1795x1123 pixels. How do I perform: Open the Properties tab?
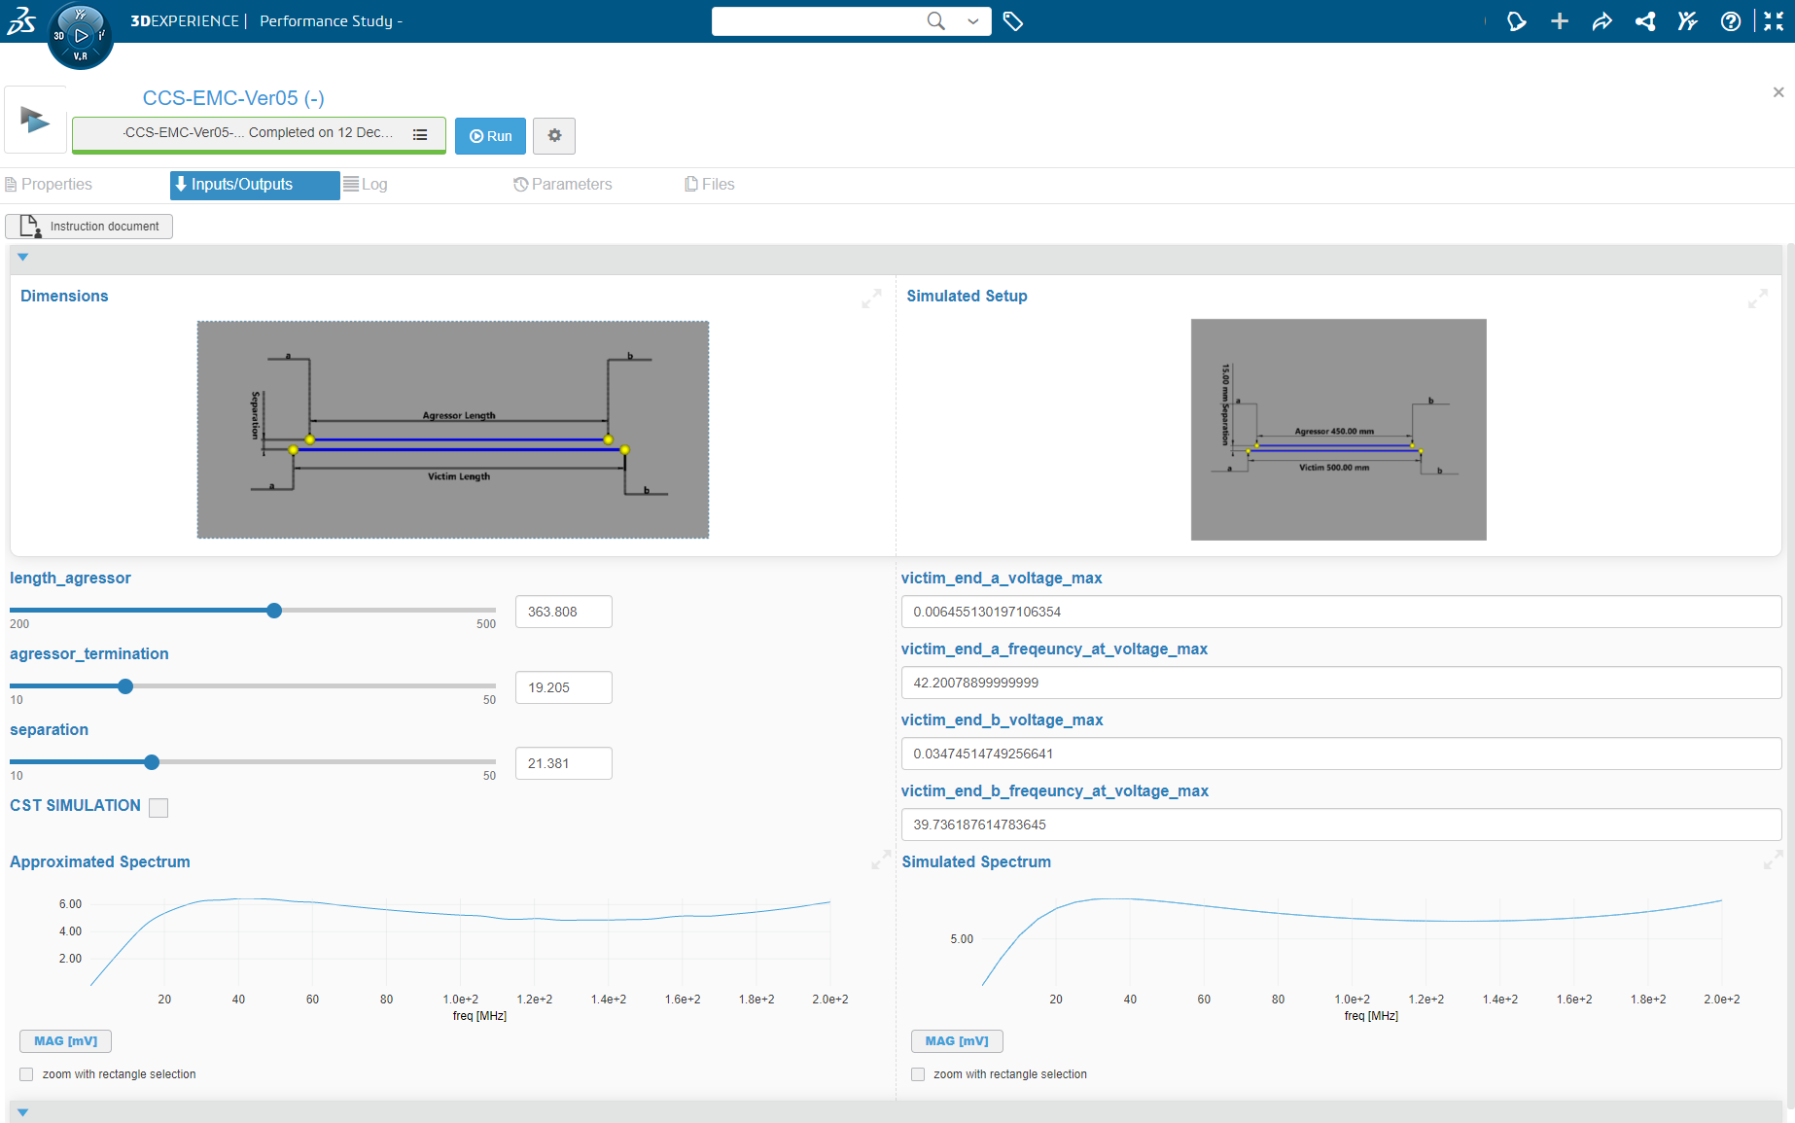(x=56, y=184)
